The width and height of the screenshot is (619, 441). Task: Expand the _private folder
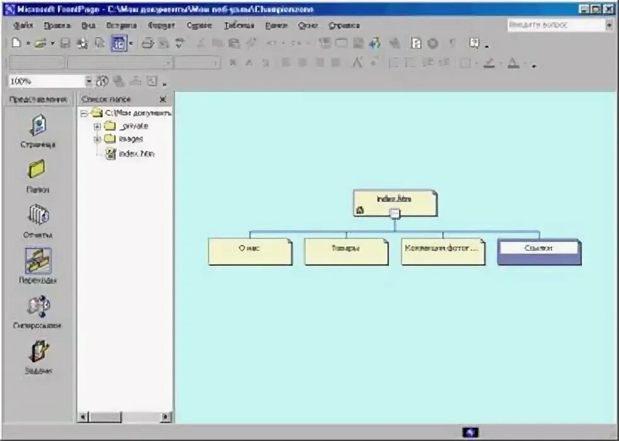[x=97, y=125]
